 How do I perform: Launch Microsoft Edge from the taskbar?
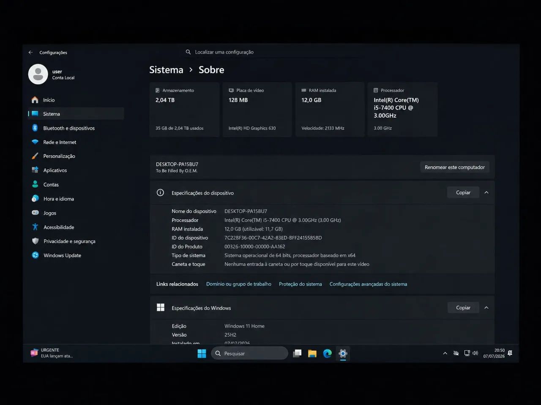(x=328, y=354)
